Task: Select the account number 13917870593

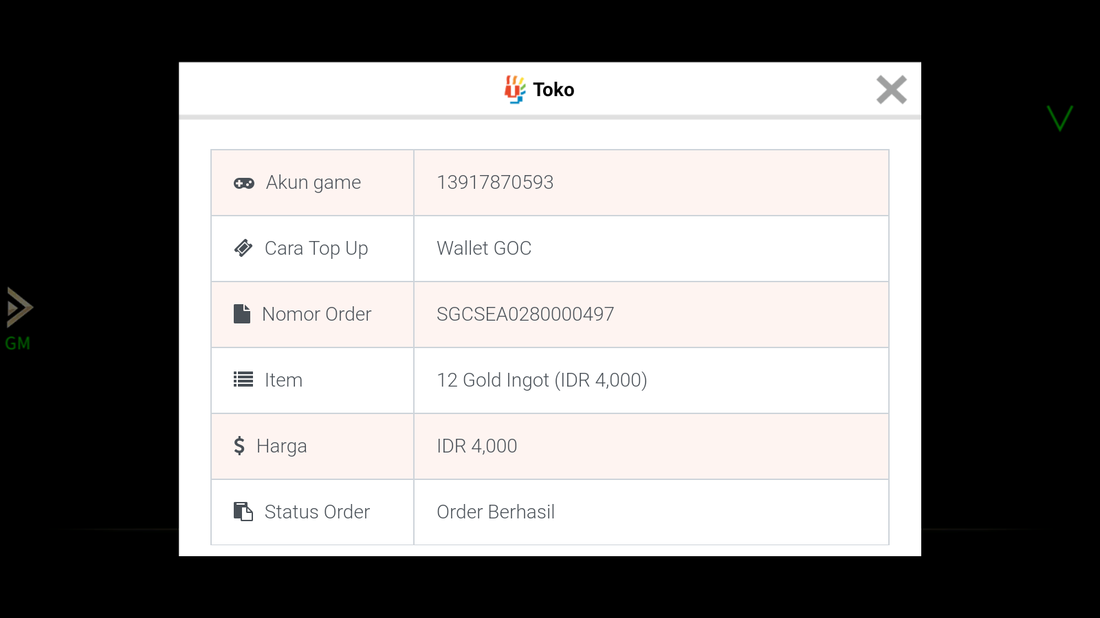Action: tap(495, 183)
